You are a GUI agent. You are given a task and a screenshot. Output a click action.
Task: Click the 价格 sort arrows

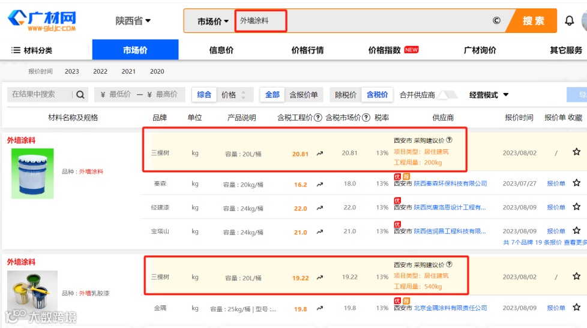point(243,95)
